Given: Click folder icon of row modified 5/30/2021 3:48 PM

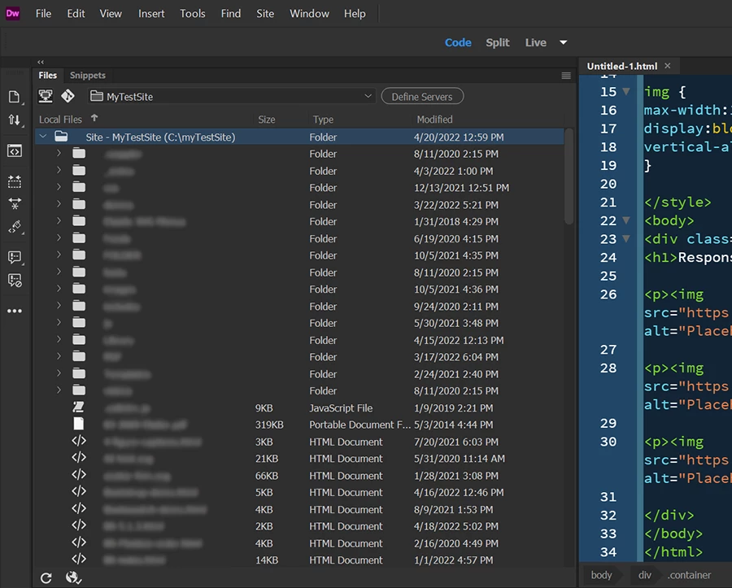Looking at the screenshot, I should pyautogui.click(x=79, y=323).
